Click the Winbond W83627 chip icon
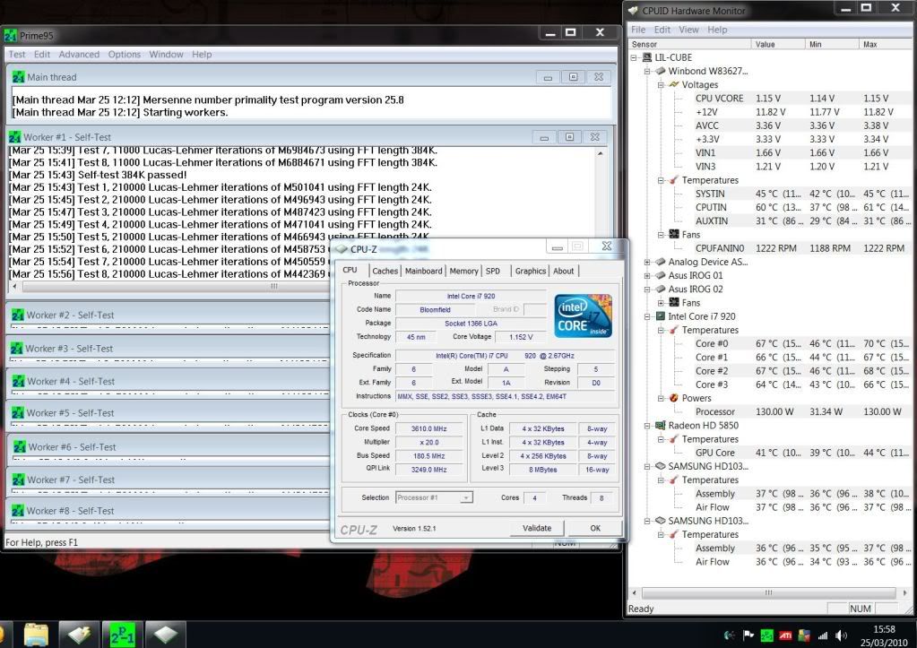Screen dimensions: 917x648 [661, 71]
